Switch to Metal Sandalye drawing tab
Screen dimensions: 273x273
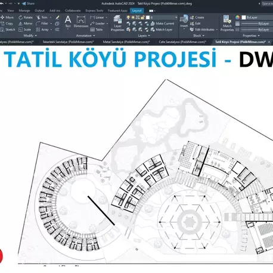(x=126, y=42)
